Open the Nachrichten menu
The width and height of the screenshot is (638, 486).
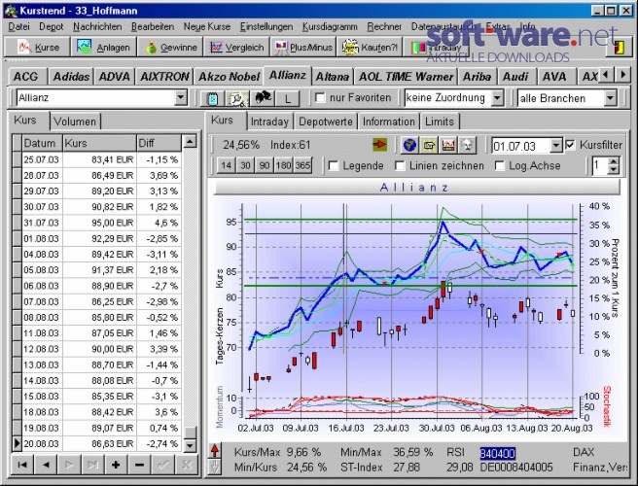pos(97,27)
